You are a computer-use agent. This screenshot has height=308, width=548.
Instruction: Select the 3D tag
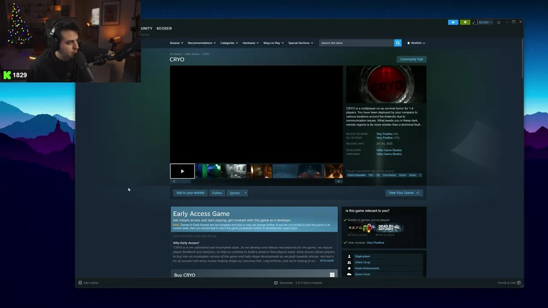pyautogui.click(x=378, y=175)
